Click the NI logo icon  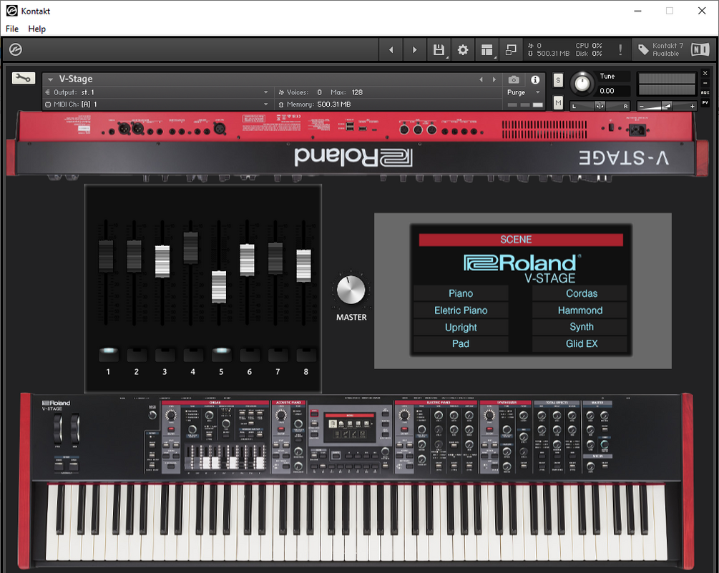(700, 49)
